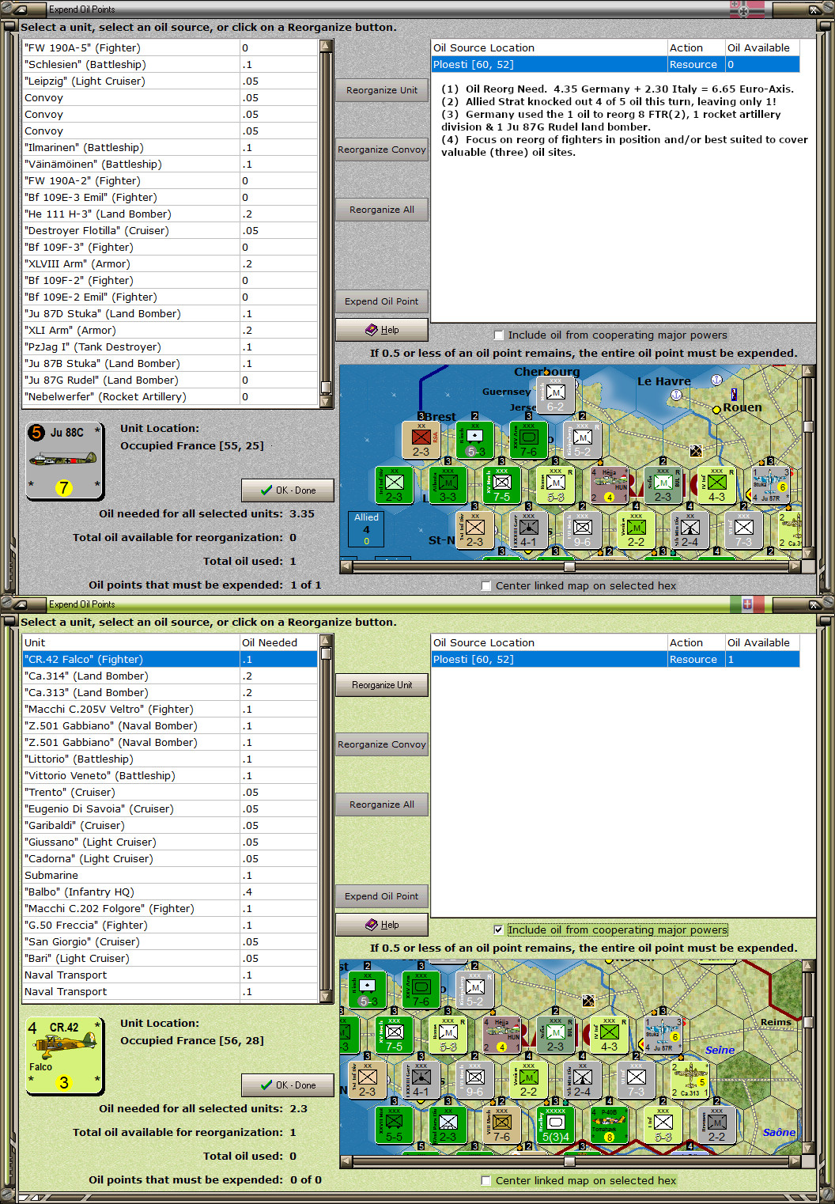Select the 7-6 VIII Mech counter in bottom map
Screen dimensions: 835x1204
click(502, 1125)
